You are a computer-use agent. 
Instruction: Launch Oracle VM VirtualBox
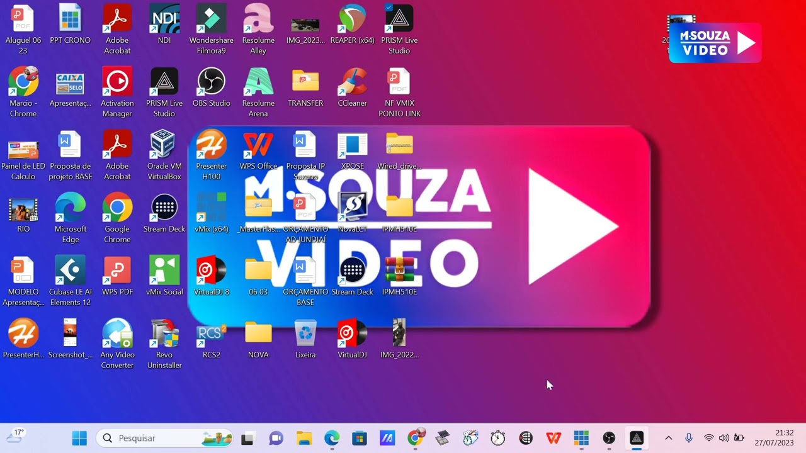[x=164, y=155]
